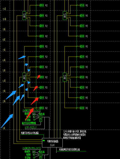Select the 1层 indoor unit in right riser
Screen dimensions: 120x159
[82, 108]
